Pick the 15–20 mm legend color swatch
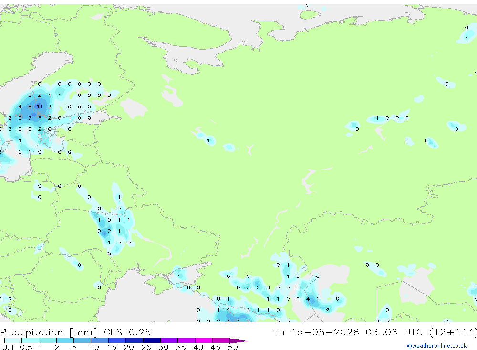The image size is (477, 350). (x=117, y=340)
